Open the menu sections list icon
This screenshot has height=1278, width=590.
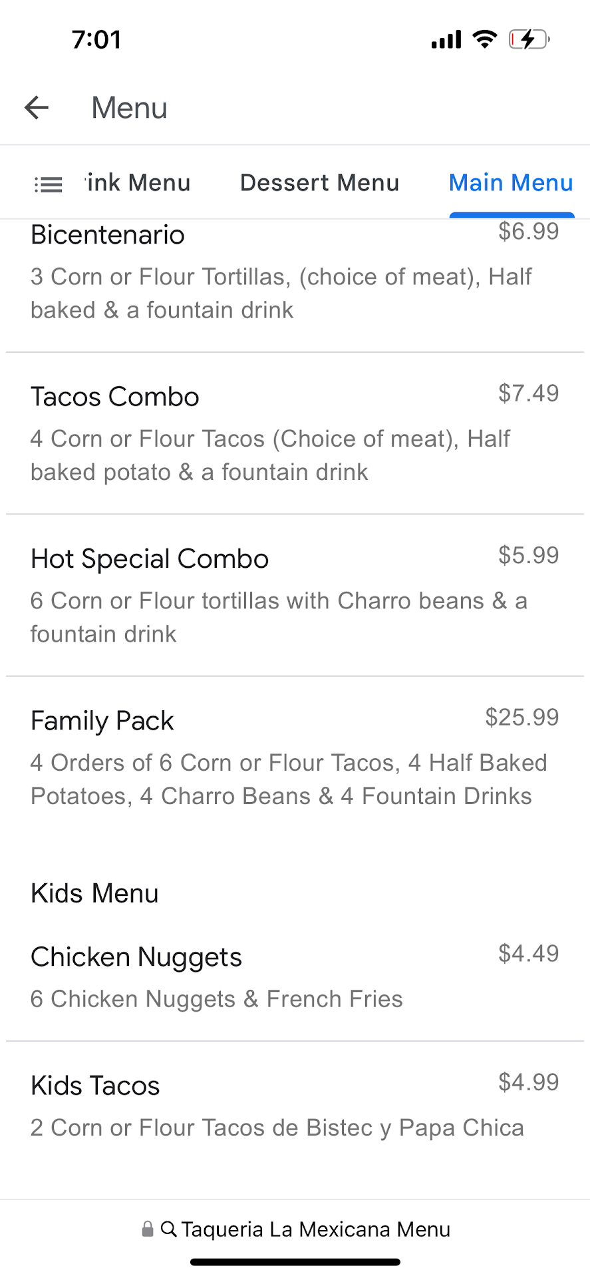pyautogui.click(x=49, y=184)
